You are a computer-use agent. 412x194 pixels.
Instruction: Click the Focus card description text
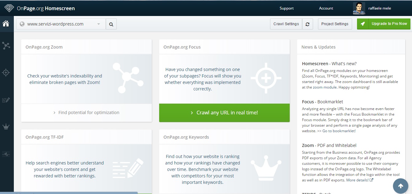pyautogui.click(x=202, y=79)
